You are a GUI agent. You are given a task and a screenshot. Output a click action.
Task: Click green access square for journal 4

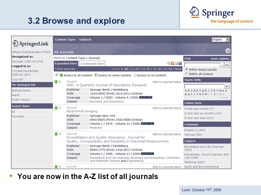point(56,167)
